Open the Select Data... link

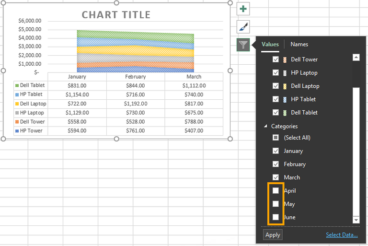(342, 235)
